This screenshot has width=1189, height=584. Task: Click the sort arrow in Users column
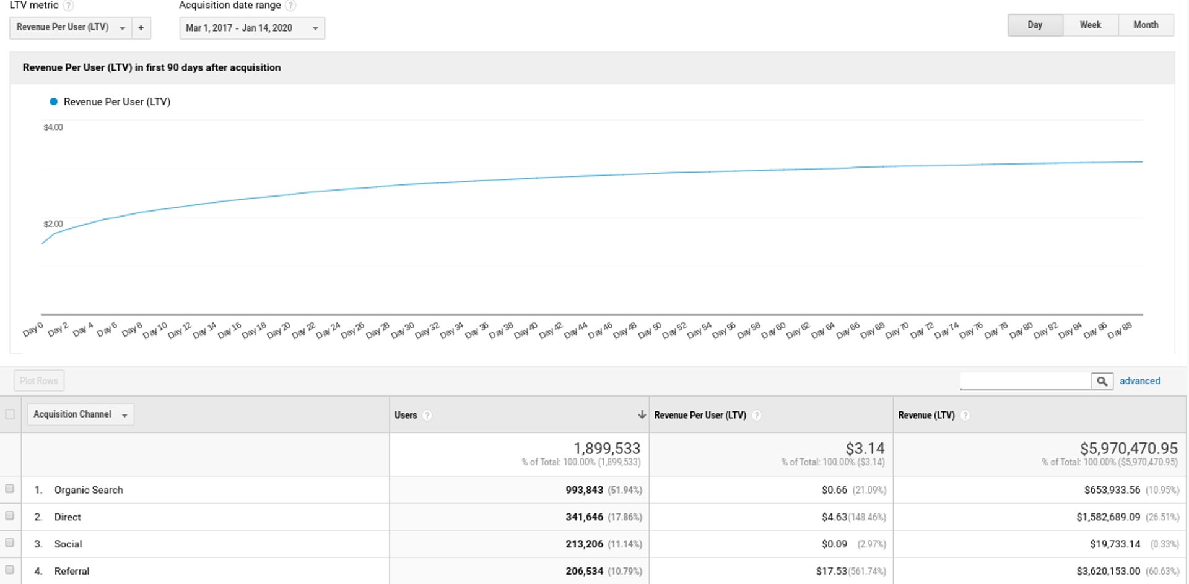(642, 415)
